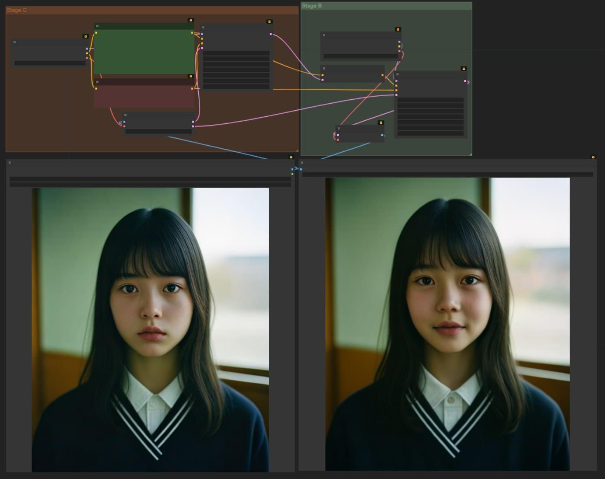605x479 pixels.
Task: Click the left portrait image preview
Action: pos(150,330)
